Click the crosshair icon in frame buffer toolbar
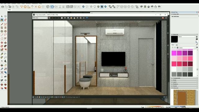Screen dimensions: 199x112 point(81,18)
